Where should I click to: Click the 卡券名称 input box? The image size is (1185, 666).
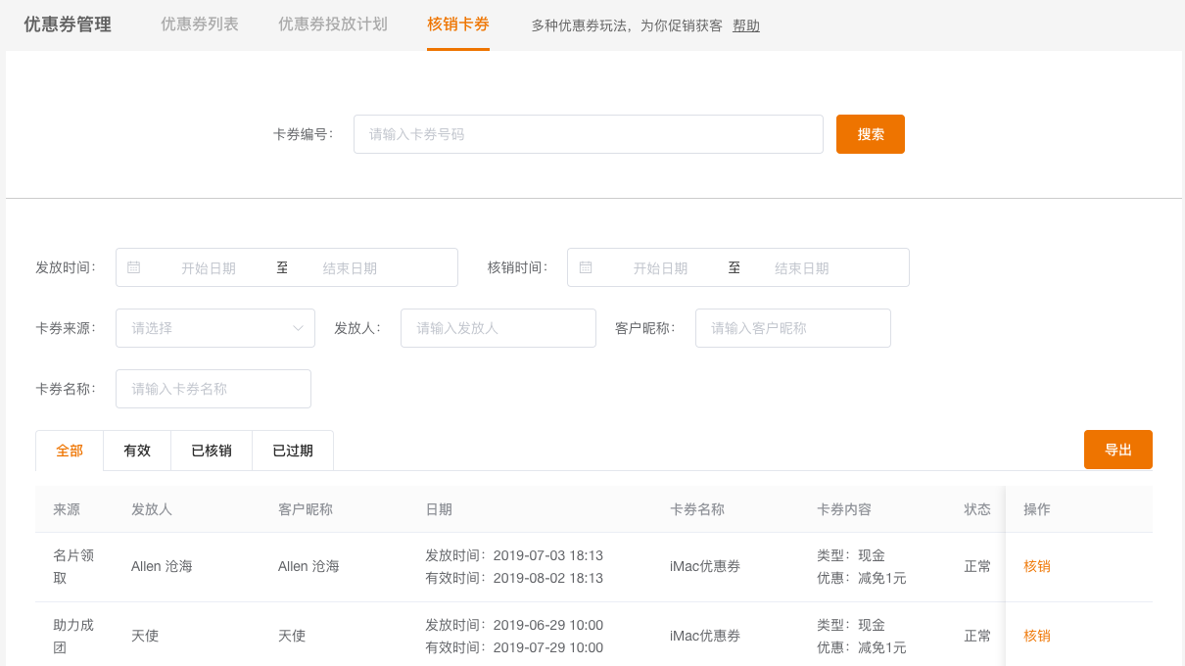tap(213, 389)
